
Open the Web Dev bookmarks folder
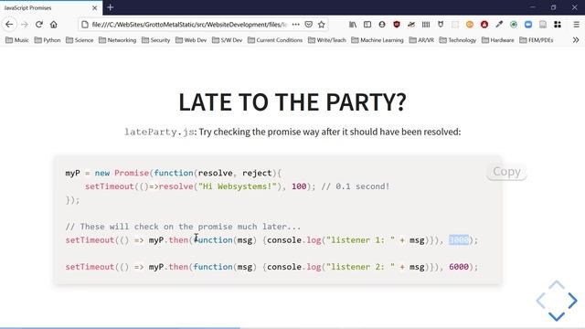pos(191,40)
